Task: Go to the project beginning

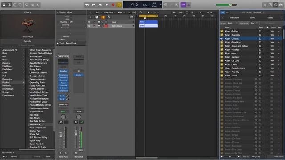Action: (100, 5)
